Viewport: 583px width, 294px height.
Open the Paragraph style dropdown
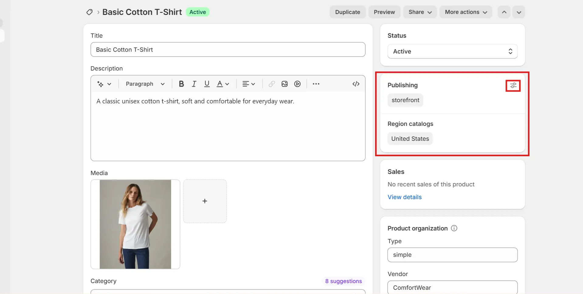tap(145, 84)
